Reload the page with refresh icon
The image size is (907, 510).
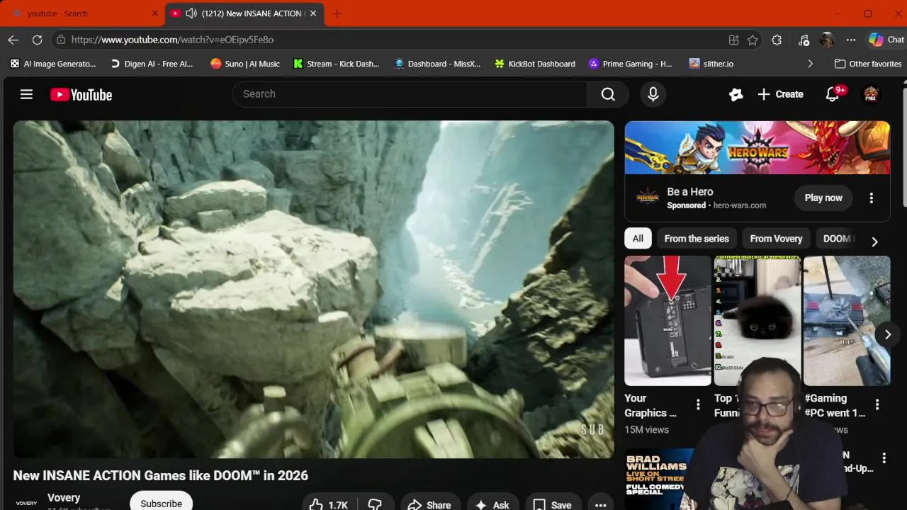click(38, 40)
